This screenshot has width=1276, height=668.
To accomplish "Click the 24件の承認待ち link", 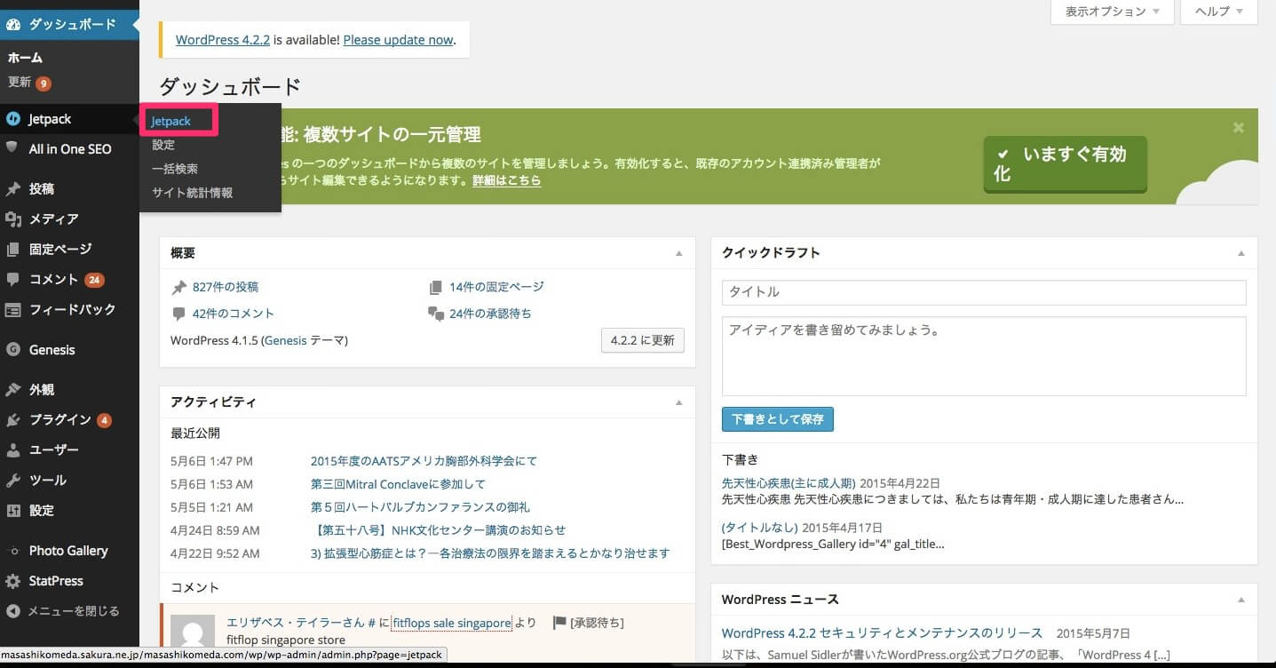I will tap(490, 314).
